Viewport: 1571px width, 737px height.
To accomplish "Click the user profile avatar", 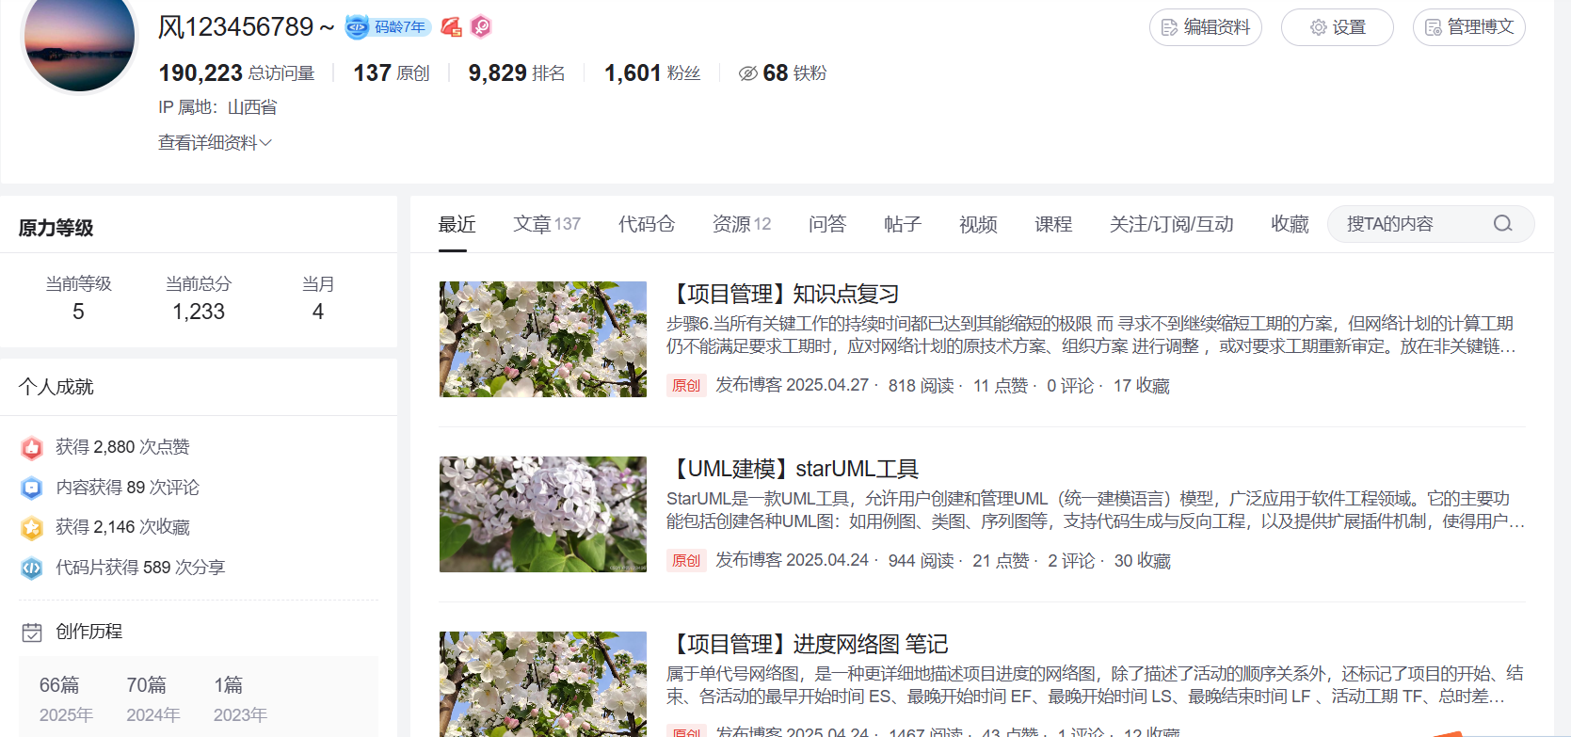I will [x=80, y=38].
